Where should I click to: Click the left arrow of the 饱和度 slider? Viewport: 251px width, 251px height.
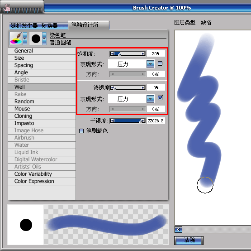(x=112, y=54)
